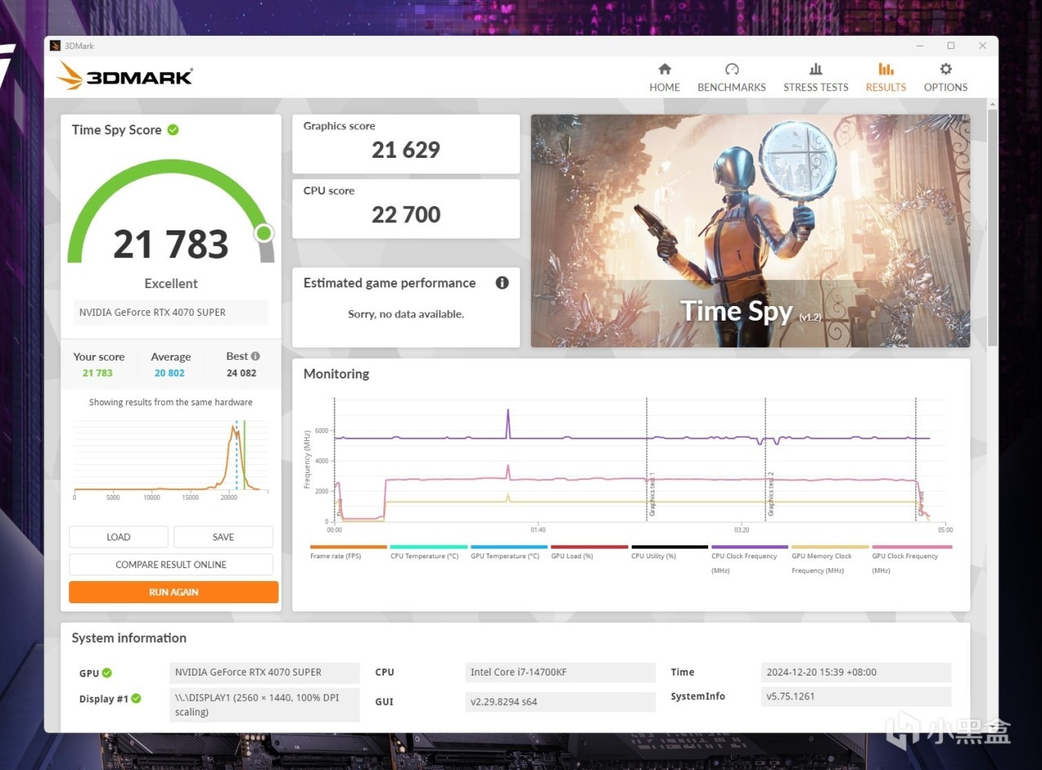Click the Best value 24 082
This screenshot has height=770, width=1042.
click(242, 373)
